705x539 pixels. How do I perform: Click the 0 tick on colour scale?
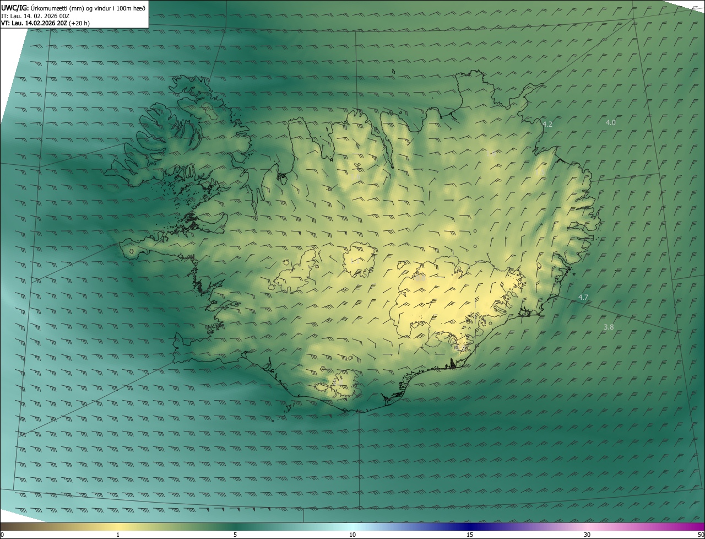[2, 535]
